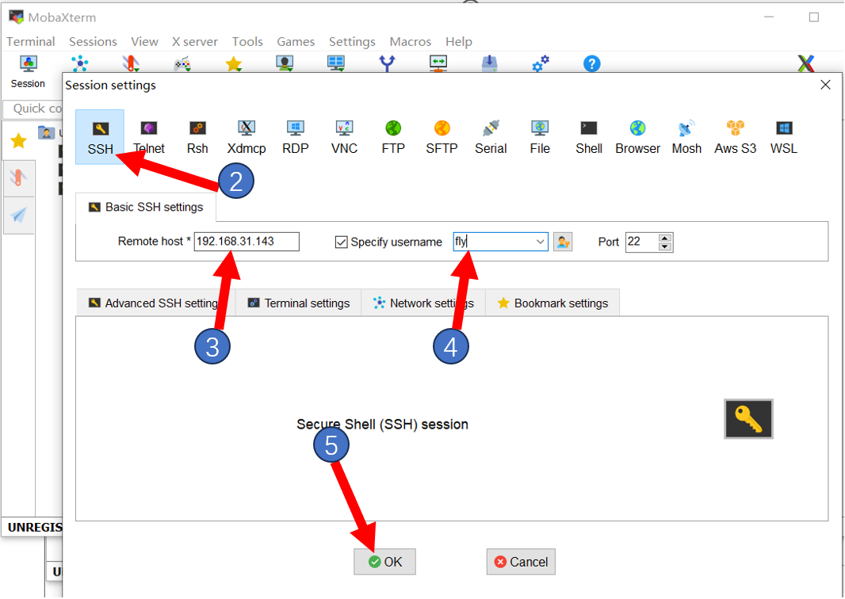Click the Remote host input field
The width and height of the screenshot is (845, 599).
[x=247, y=242]
